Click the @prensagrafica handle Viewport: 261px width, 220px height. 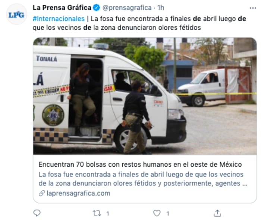[x=127, y=8]
